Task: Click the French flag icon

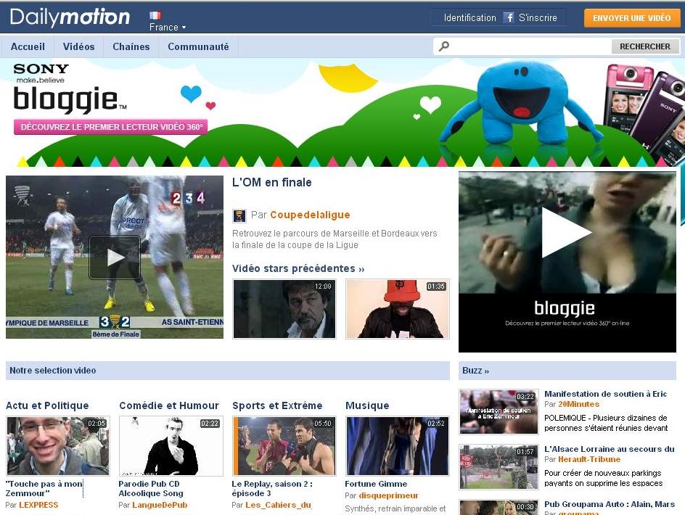Action: 155,15
